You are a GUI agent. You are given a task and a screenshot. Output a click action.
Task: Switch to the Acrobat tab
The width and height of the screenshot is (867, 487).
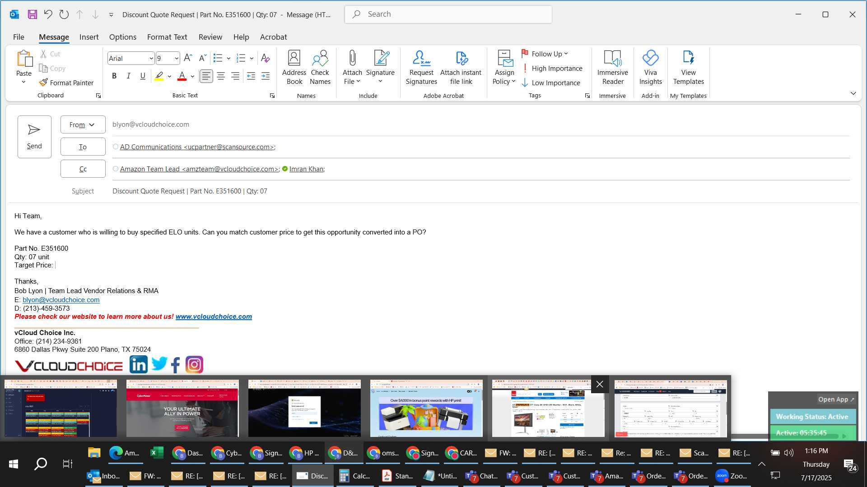click(x=273, y=37)
